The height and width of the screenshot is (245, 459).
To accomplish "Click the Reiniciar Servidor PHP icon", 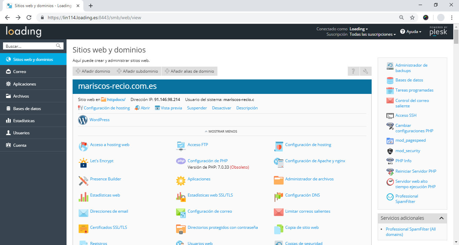I will point(390,171).
